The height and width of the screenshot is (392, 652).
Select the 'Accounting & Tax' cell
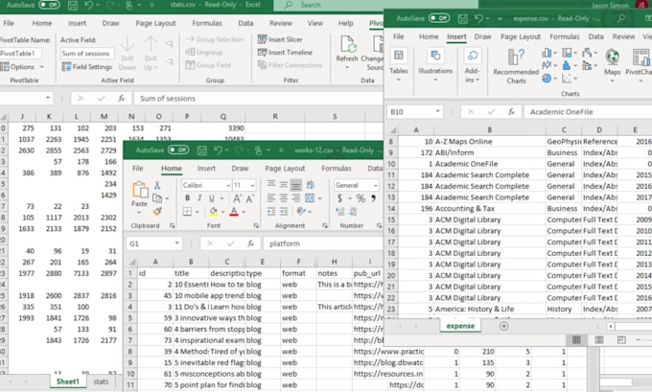click(490, 209)
